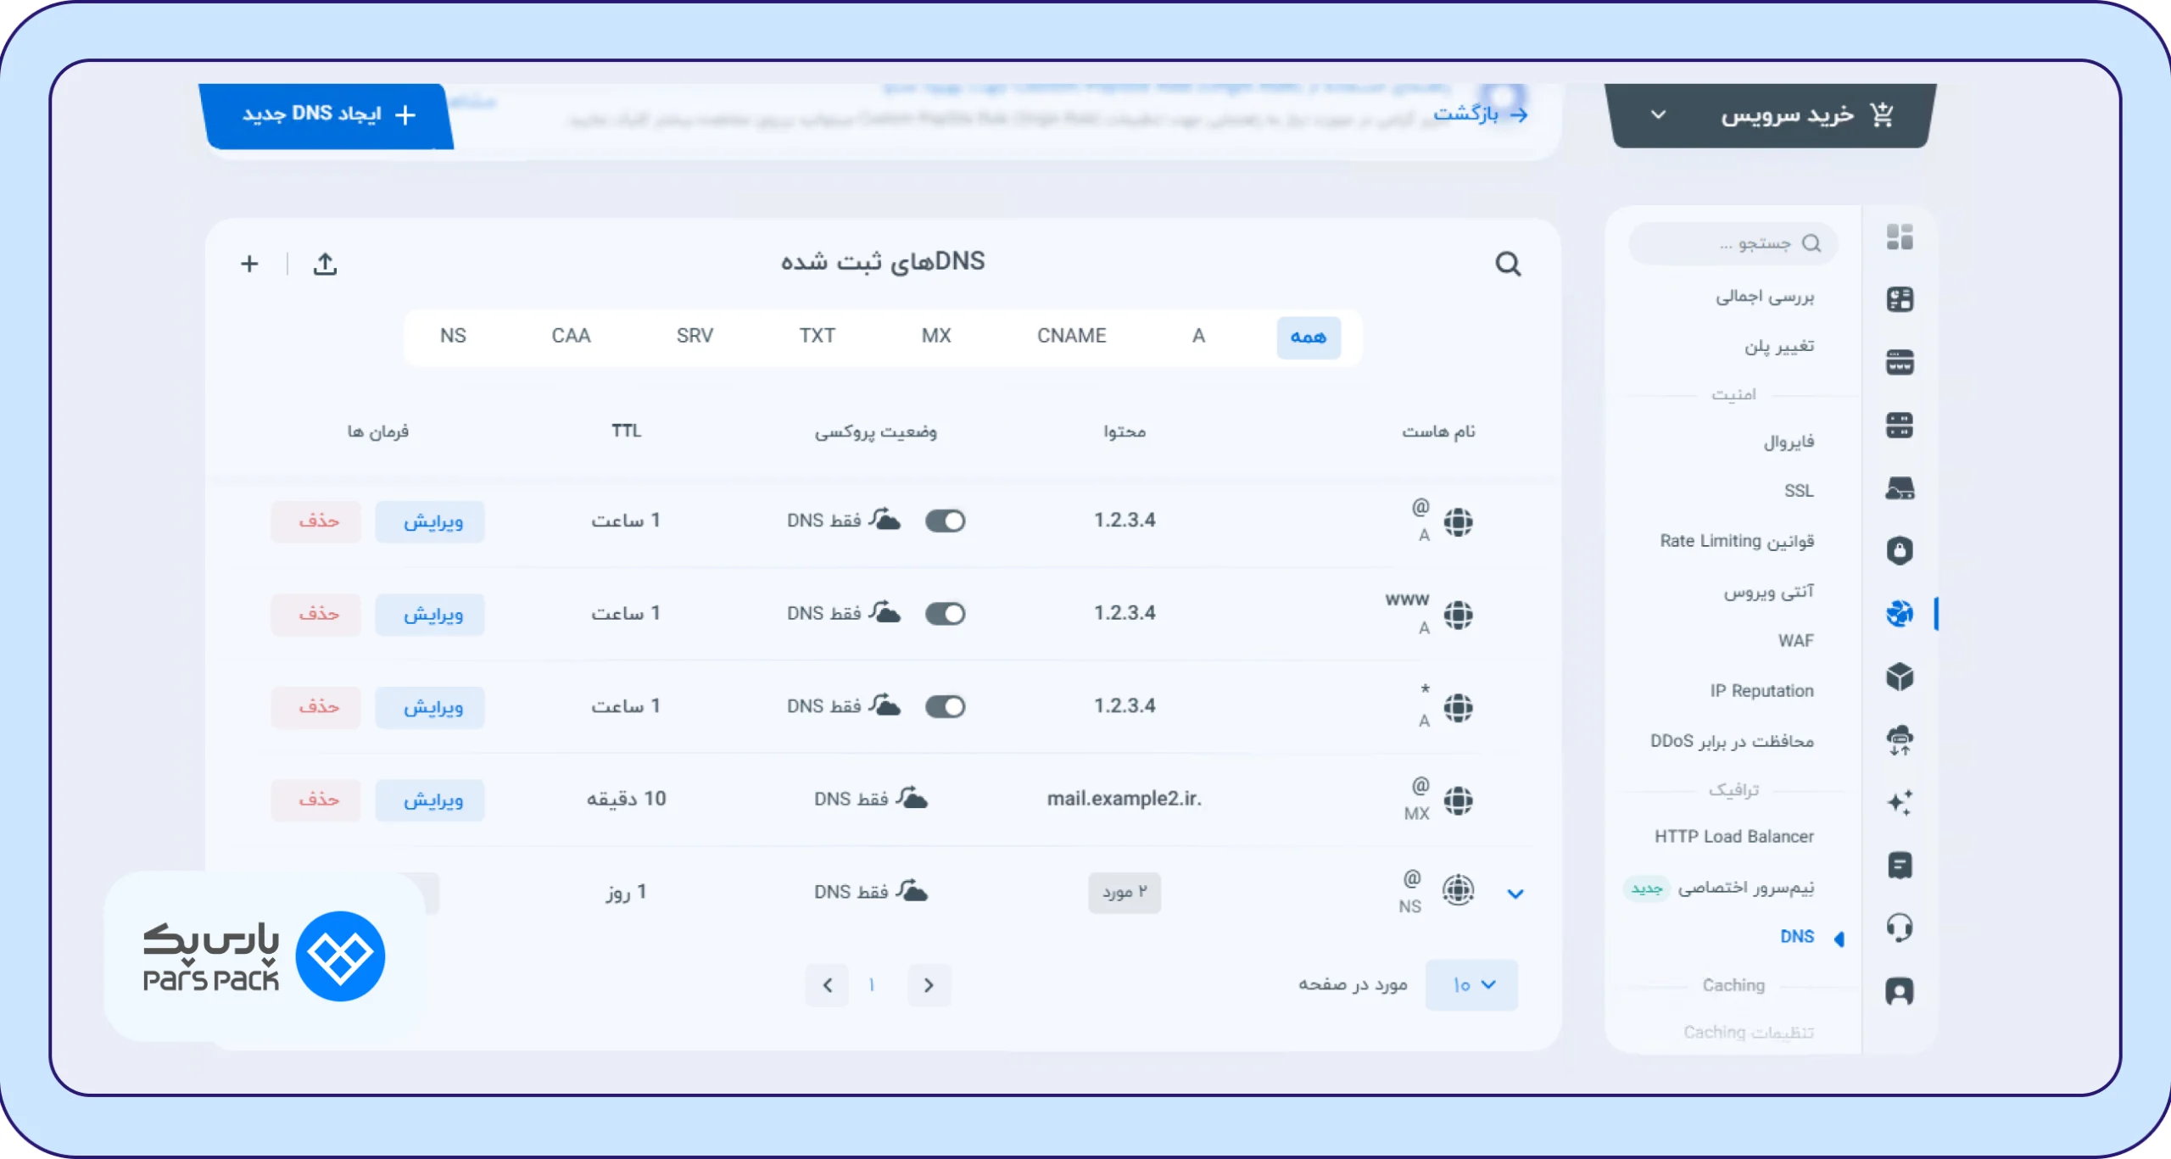Filter records by NS tab
This screenshot has width=2171, height=1159.
[453, 337]
